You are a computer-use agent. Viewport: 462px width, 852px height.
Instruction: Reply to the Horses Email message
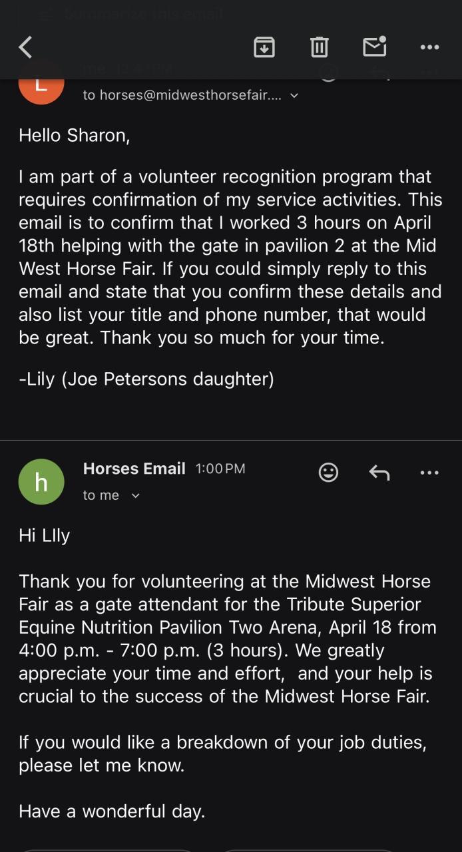(x=379, y=473)
